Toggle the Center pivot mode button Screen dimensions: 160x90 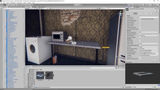pos(23,5)
